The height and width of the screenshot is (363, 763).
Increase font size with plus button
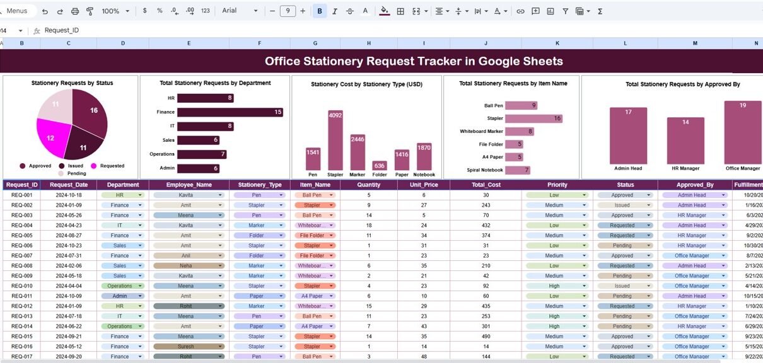pos(303,11)
